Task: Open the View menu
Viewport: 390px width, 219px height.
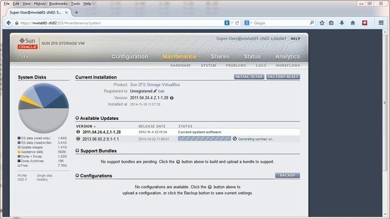Action: click(26, 4)
